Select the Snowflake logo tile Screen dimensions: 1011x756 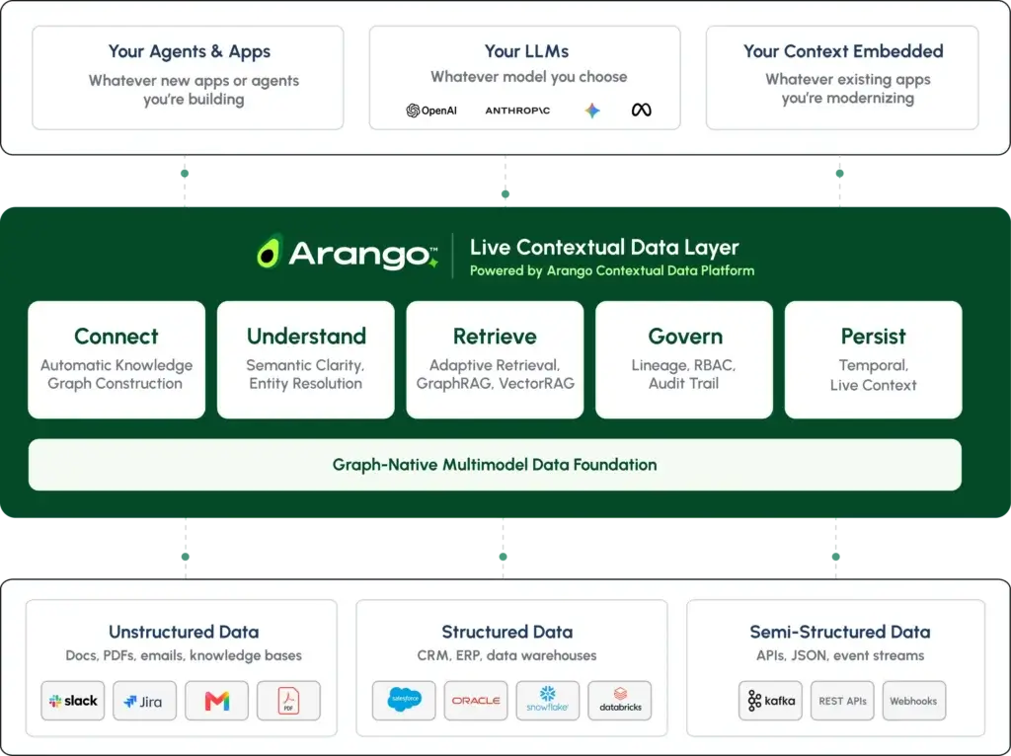click(x=548, y=701)
